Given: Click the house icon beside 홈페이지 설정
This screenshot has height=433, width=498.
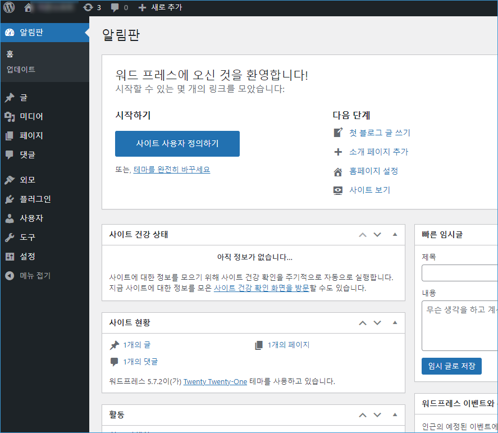Looking at the screenshot, I should tap(338, 172).
